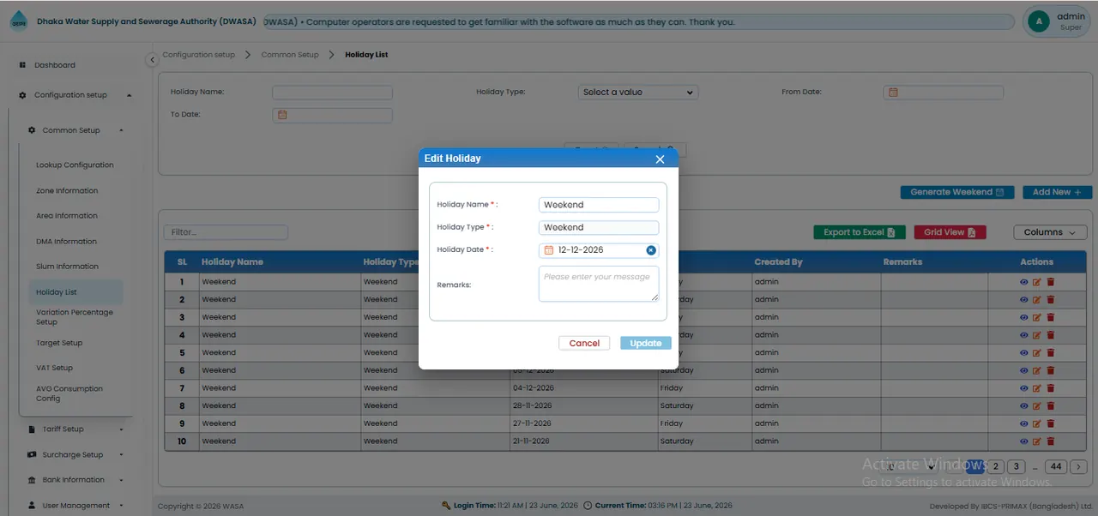Click the admin user avatar
This screenshot has width=1098, height=516.
(1039, 21)
